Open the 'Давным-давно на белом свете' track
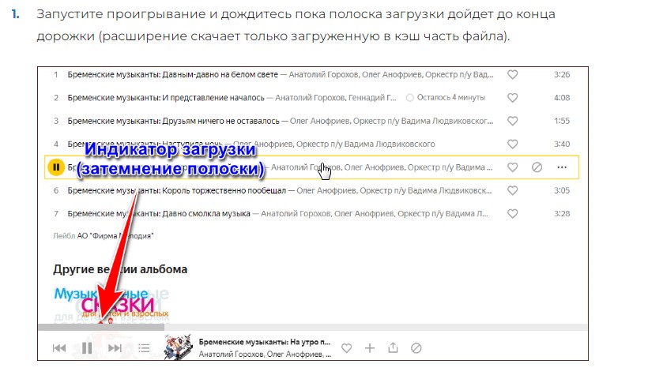Screen dimensions: 648x379 173,75
